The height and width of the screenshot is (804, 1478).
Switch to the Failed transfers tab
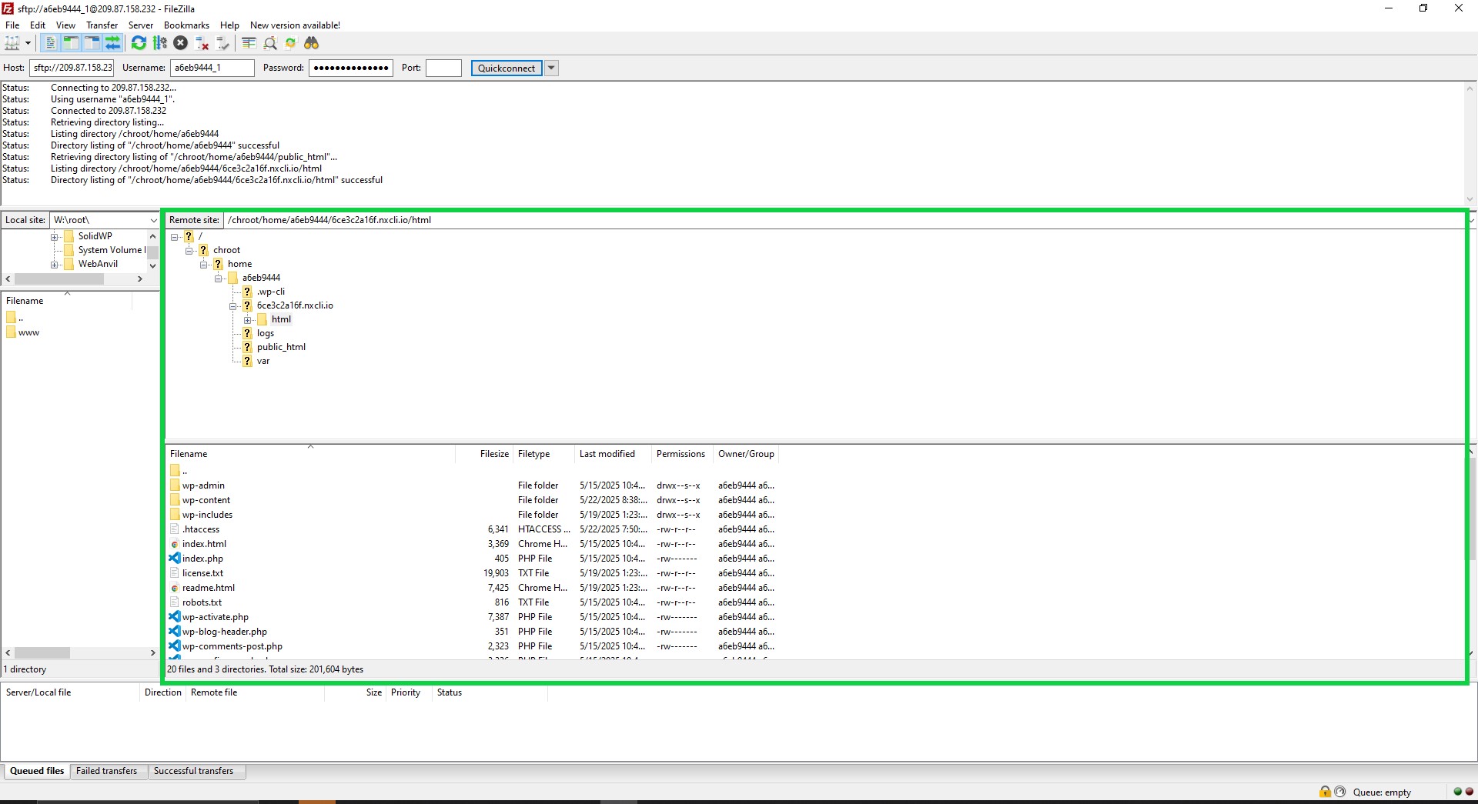pos(108,771)
